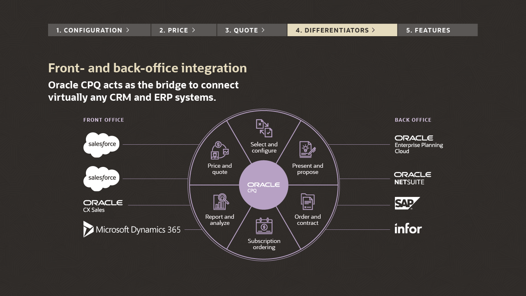Click the Order and contract icon
This screenshot has height=296, width=526.
pyautogui.click(x=307, y=202)
